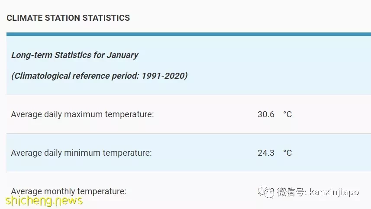Click the °C unit beside 30.6
Image resolution: width=371 pixels, height=209 pixels.
pos(288,114)
